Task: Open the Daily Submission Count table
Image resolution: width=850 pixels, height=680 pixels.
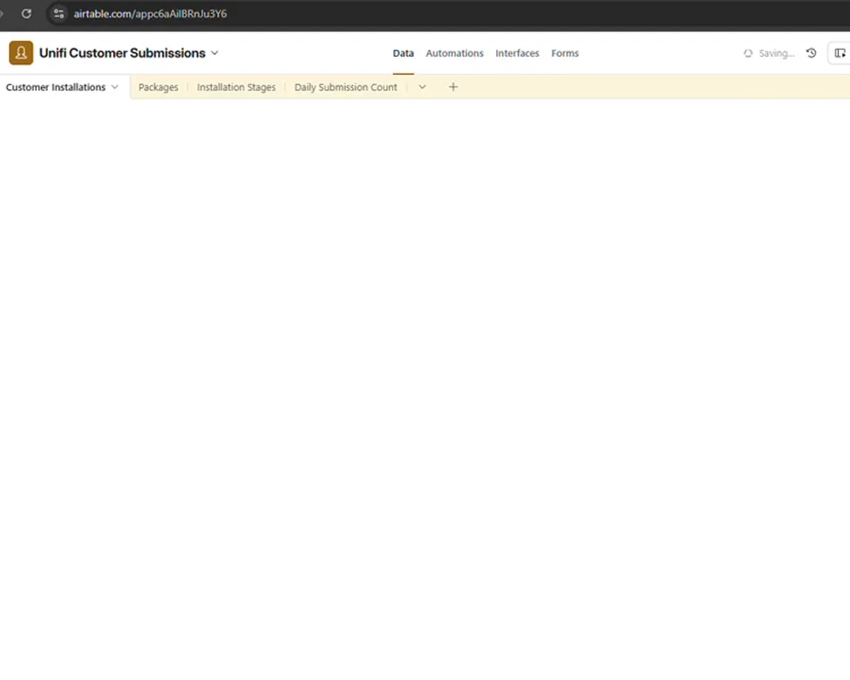Action: point(346,87)
